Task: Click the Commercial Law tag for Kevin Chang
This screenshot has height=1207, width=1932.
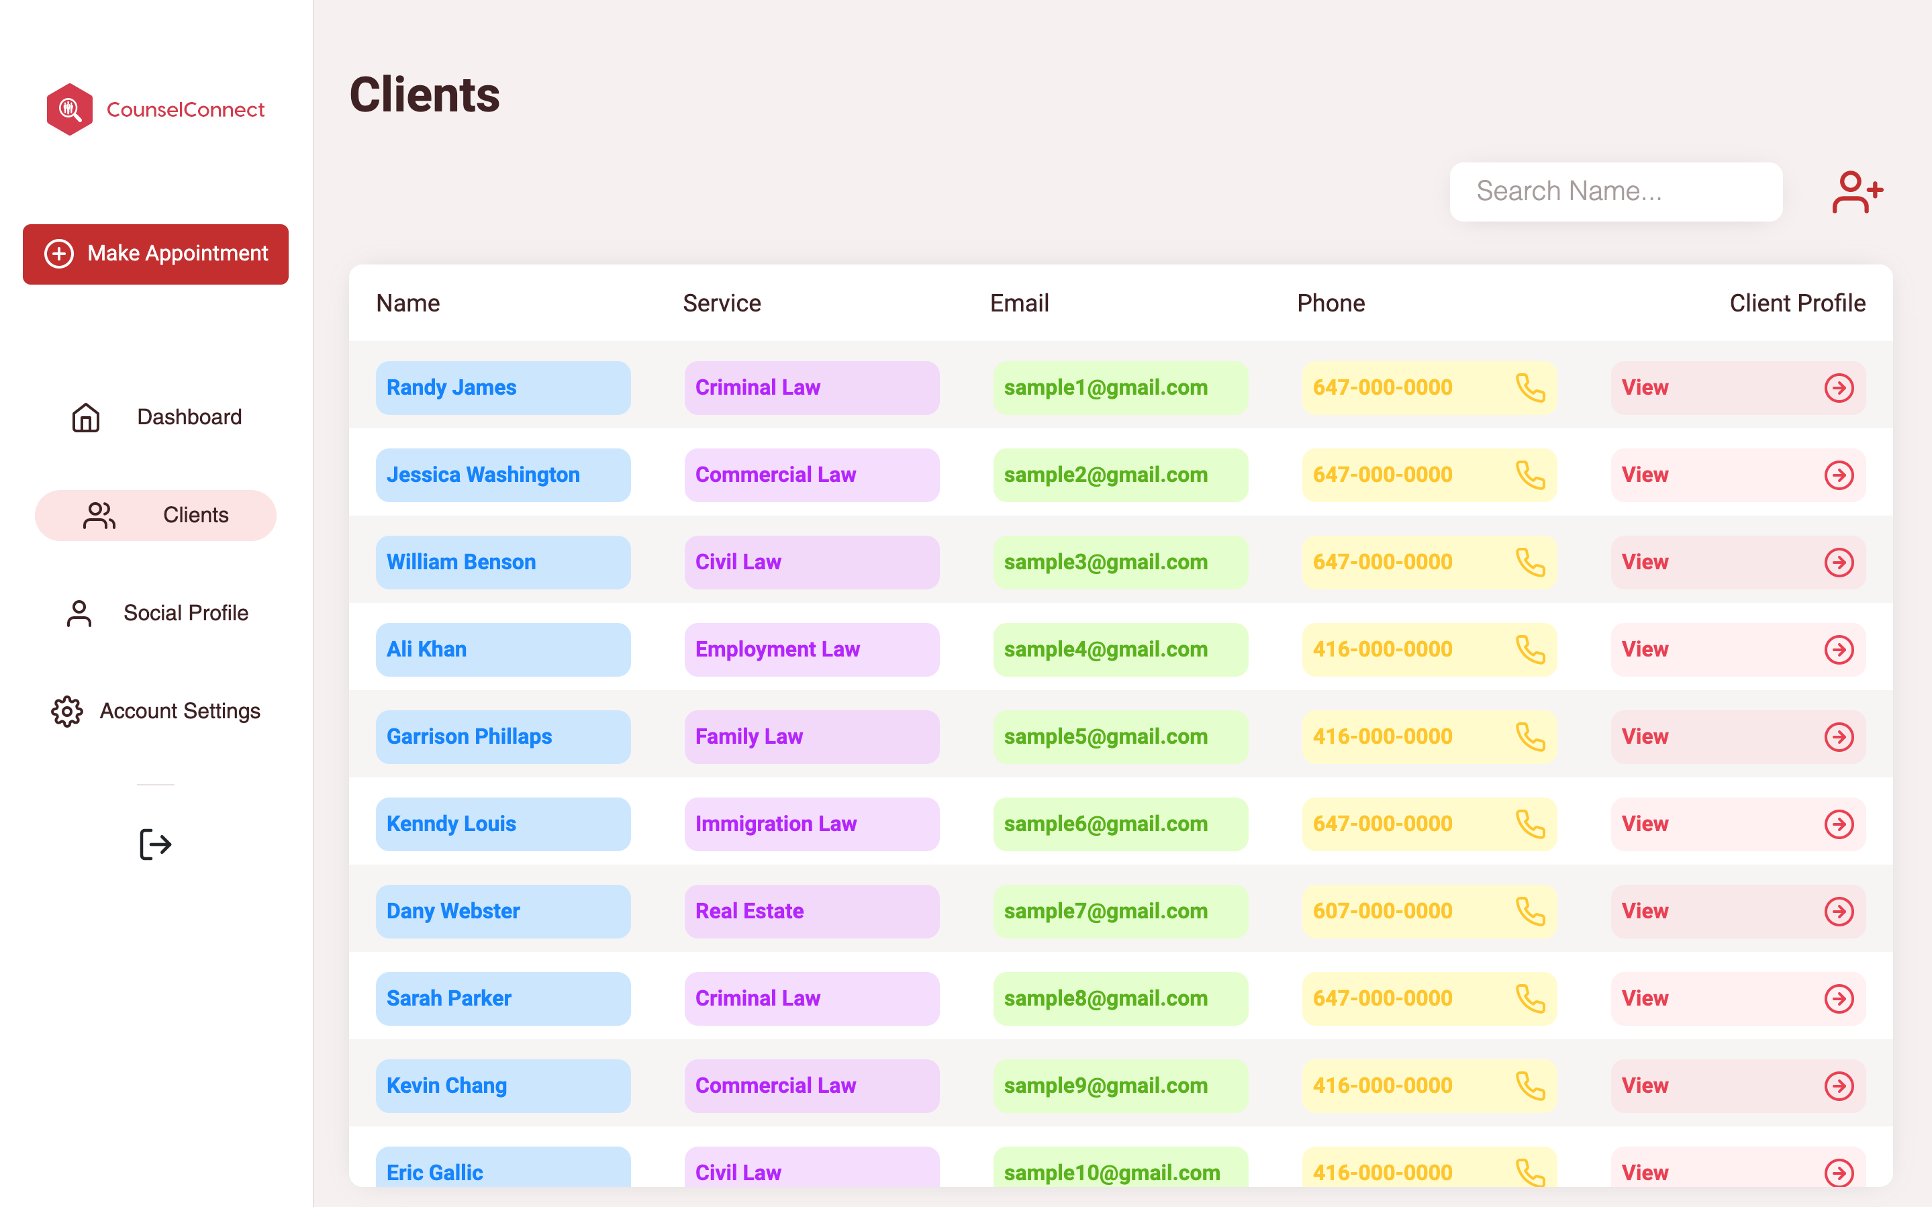Action: pyautogui.click(x=812, y=1085)
